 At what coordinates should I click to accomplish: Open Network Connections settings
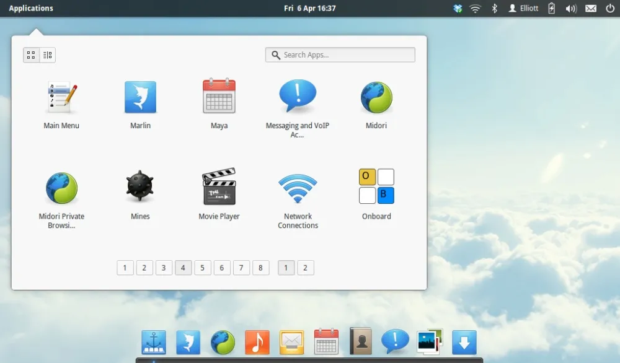coord(298,188)
